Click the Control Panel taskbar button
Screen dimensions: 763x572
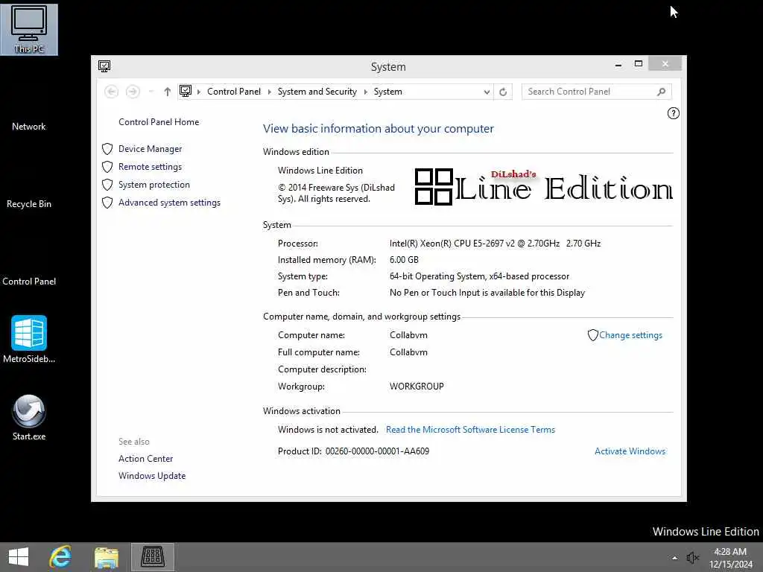pyautogui.click(x=152, y=557)
